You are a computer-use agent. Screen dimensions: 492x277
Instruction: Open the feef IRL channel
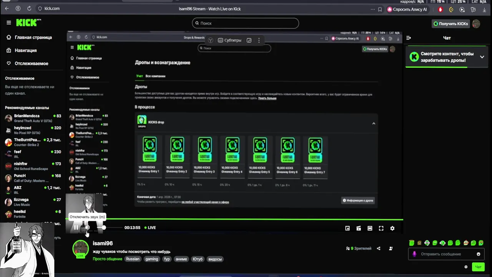click(32, 154)
